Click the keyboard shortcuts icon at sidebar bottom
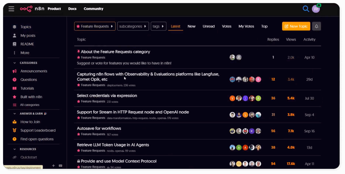This screenshot has height=174, width=345. click(61, 166)
